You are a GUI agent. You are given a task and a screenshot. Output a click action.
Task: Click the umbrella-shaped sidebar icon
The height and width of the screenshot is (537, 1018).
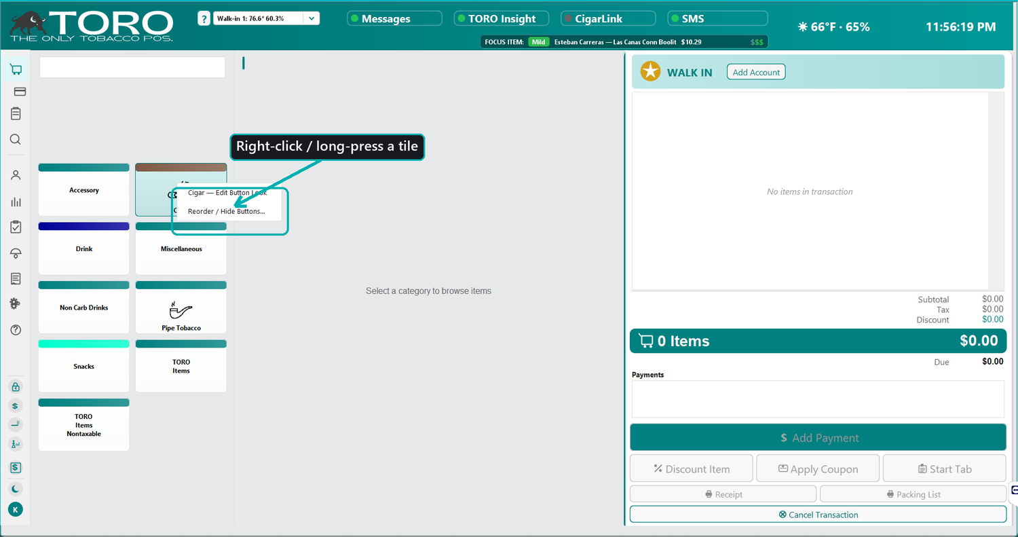(16, 253)
